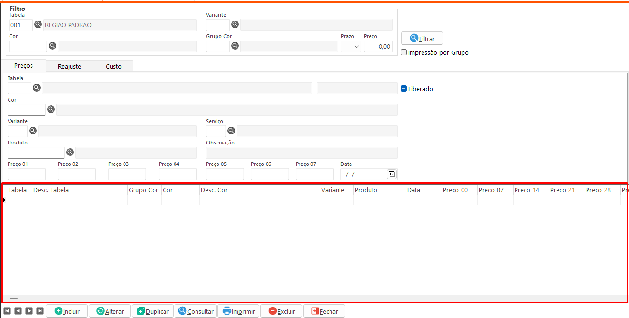The height and width of the screenshot is (318, 629).
Task: Click the Incluir button
Action: pos(67,311)
